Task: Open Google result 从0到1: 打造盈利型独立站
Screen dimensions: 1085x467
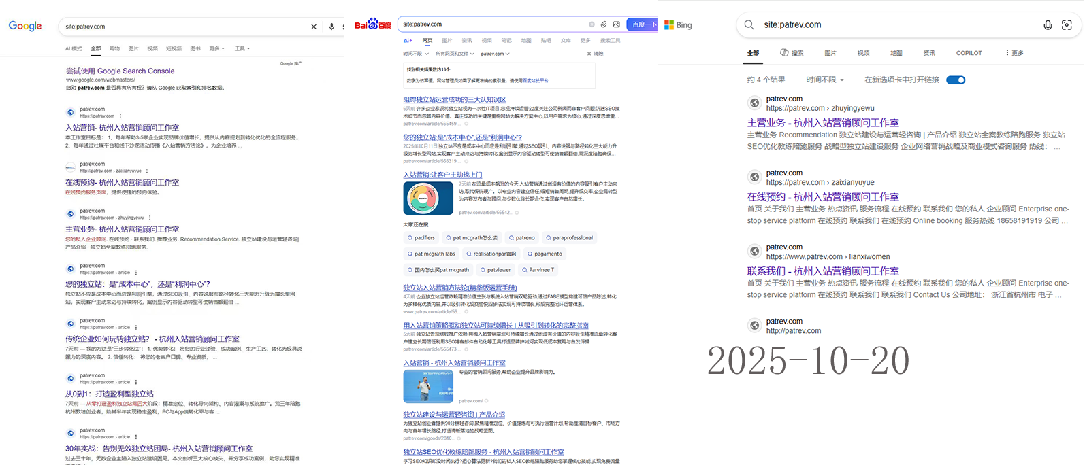Action: (x=110, y=394)
